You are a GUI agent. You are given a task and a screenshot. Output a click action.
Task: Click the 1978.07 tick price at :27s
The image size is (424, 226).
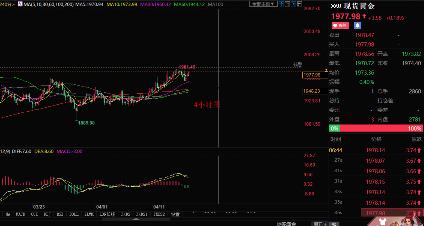pyautogui.click(x=375, y=161)
